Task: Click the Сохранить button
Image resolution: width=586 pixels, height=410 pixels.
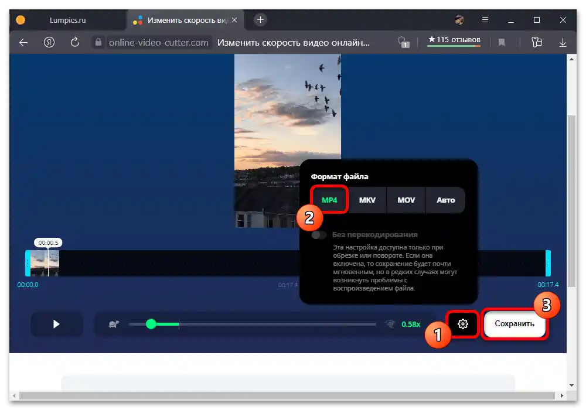Action: (x=515, y=324)
